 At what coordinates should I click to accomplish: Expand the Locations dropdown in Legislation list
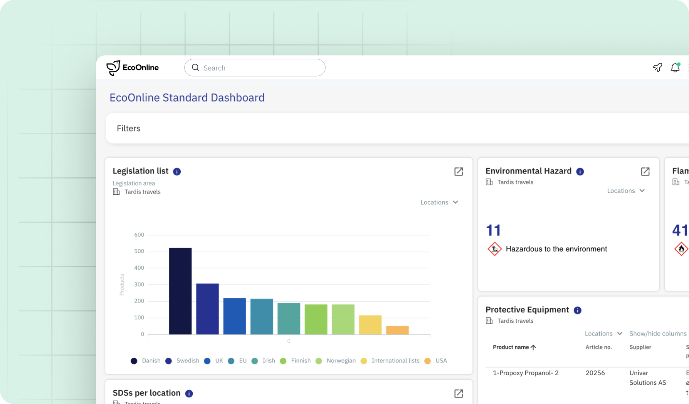point(439,202)
